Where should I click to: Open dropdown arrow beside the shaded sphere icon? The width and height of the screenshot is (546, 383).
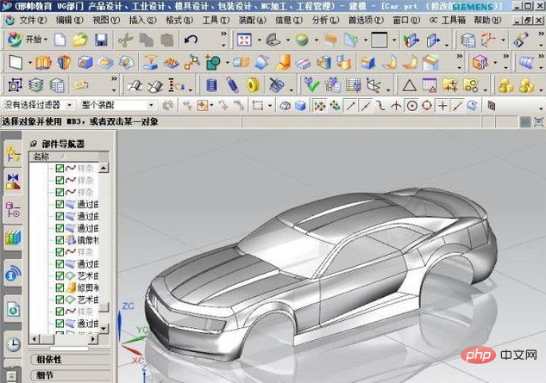click(x=317, y=40)
